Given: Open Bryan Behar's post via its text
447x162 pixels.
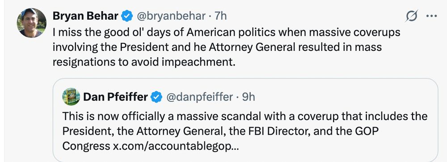Looking at the screenshot, I should [226, 47].
